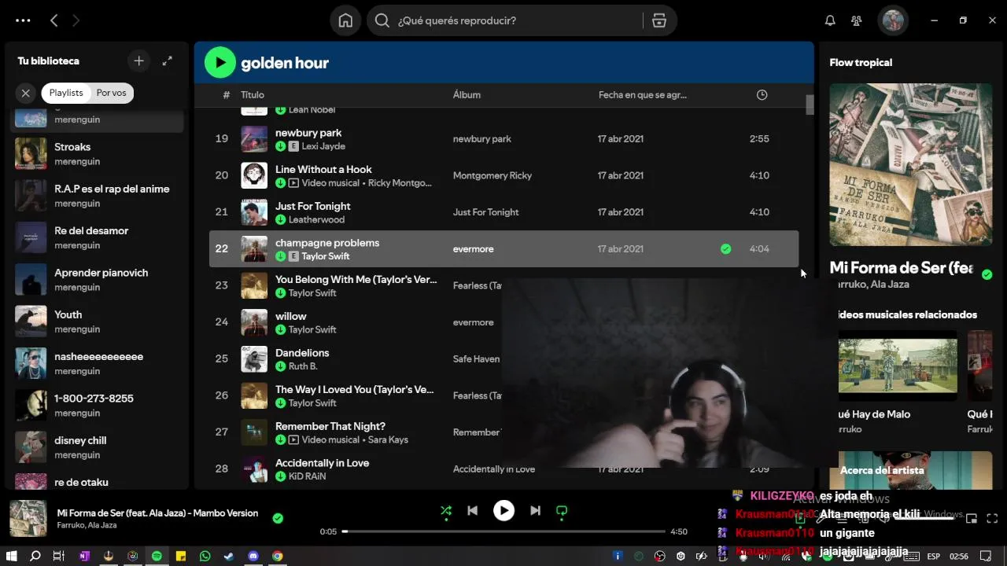
Task: Select the Playlists filter chip
Action: click(x=66, y=93)
